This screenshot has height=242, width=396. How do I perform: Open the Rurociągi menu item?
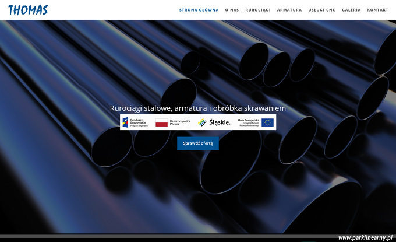tap(258, 10)
